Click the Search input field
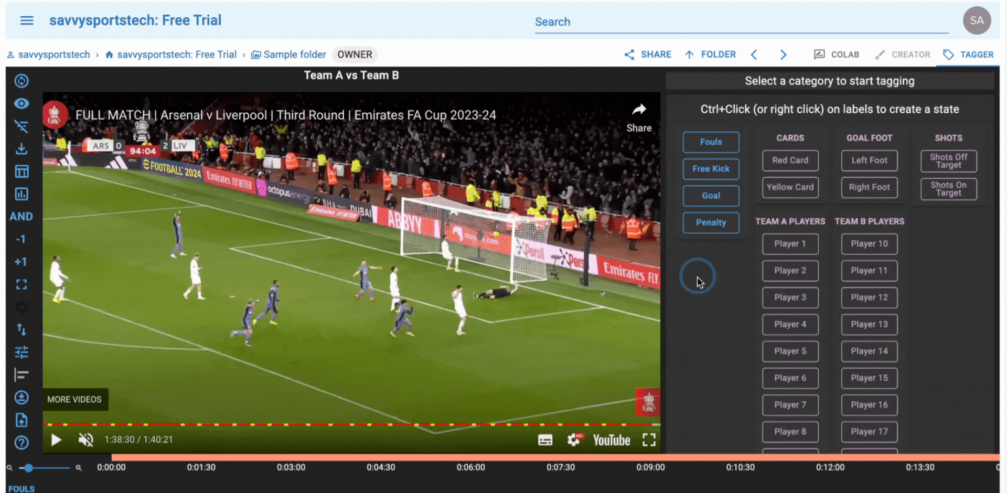 (742, 22)
